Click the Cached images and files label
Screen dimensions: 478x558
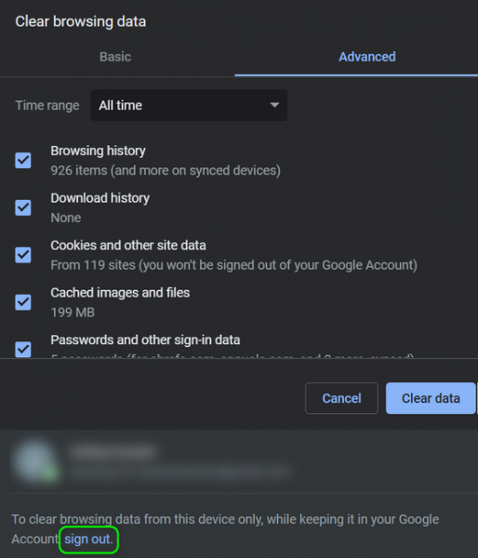click(120, 293)
